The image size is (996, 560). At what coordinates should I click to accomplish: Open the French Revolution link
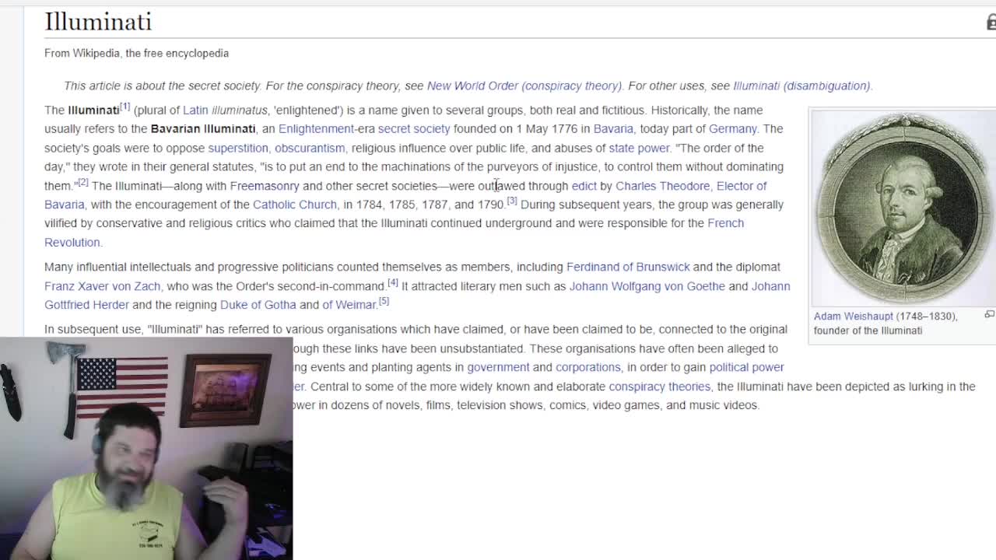(x=725, y=223)
